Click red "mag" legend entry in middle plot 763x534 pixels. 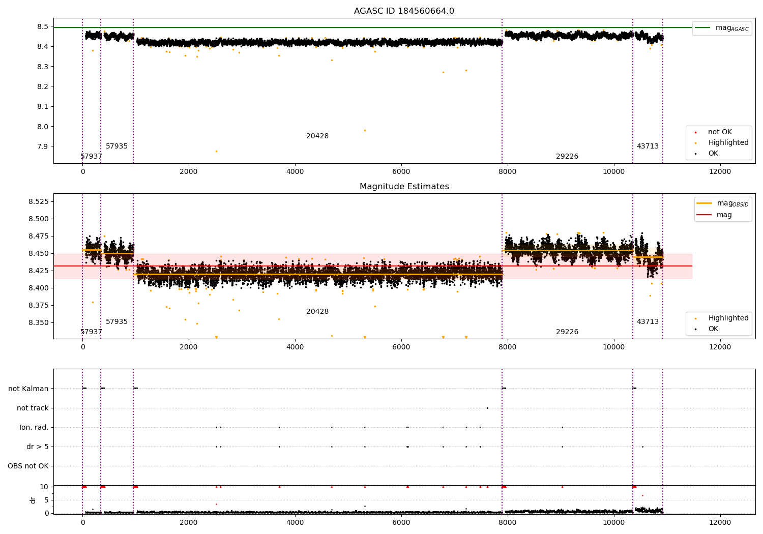pos(715,215)
